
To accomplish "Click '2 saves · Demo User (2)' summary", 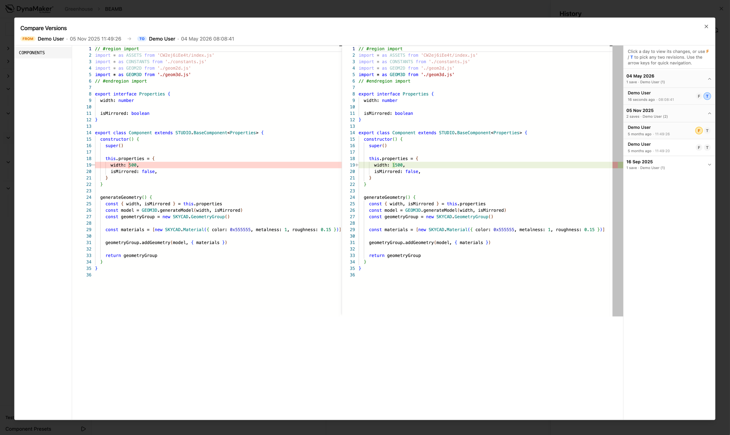I will 647,117.
